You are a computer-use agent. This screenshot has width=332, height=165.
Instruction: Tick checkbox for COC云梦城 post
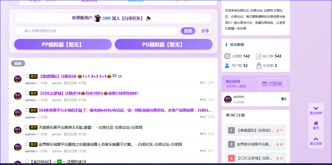click(x=27, y=93)
